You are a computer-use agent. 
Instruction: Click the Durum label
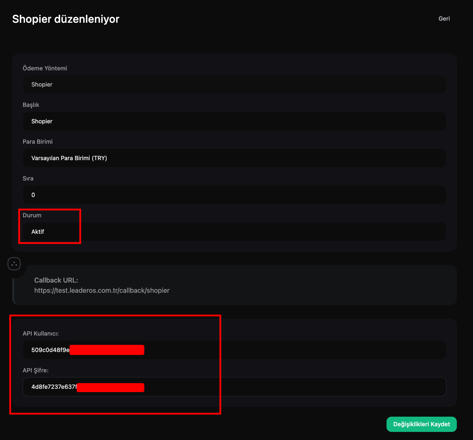[32, 215]
